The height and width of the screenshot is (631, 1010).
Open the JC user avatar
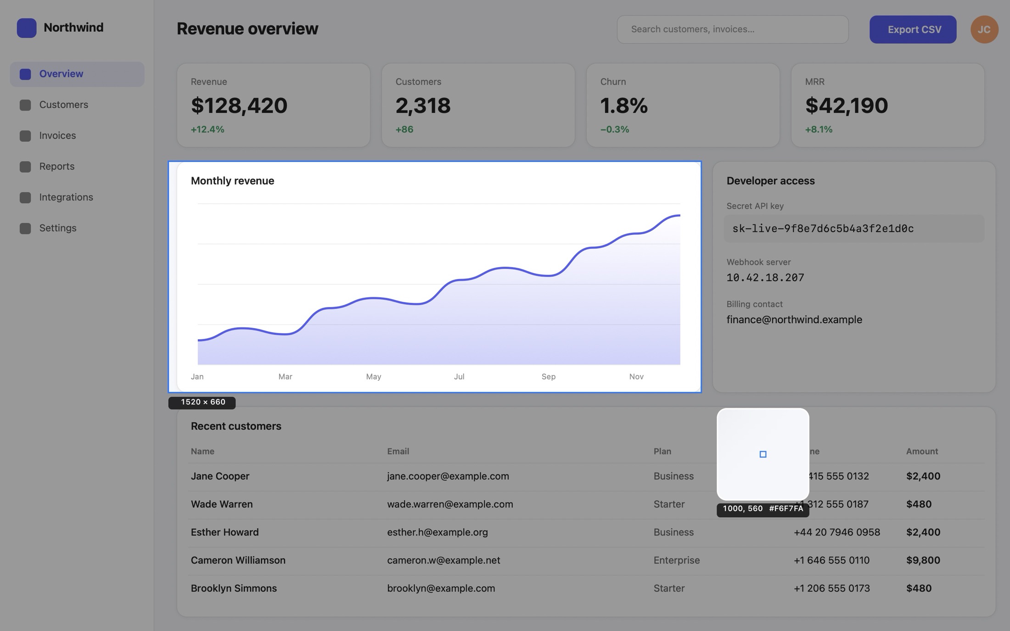click(x=984, y=29)
